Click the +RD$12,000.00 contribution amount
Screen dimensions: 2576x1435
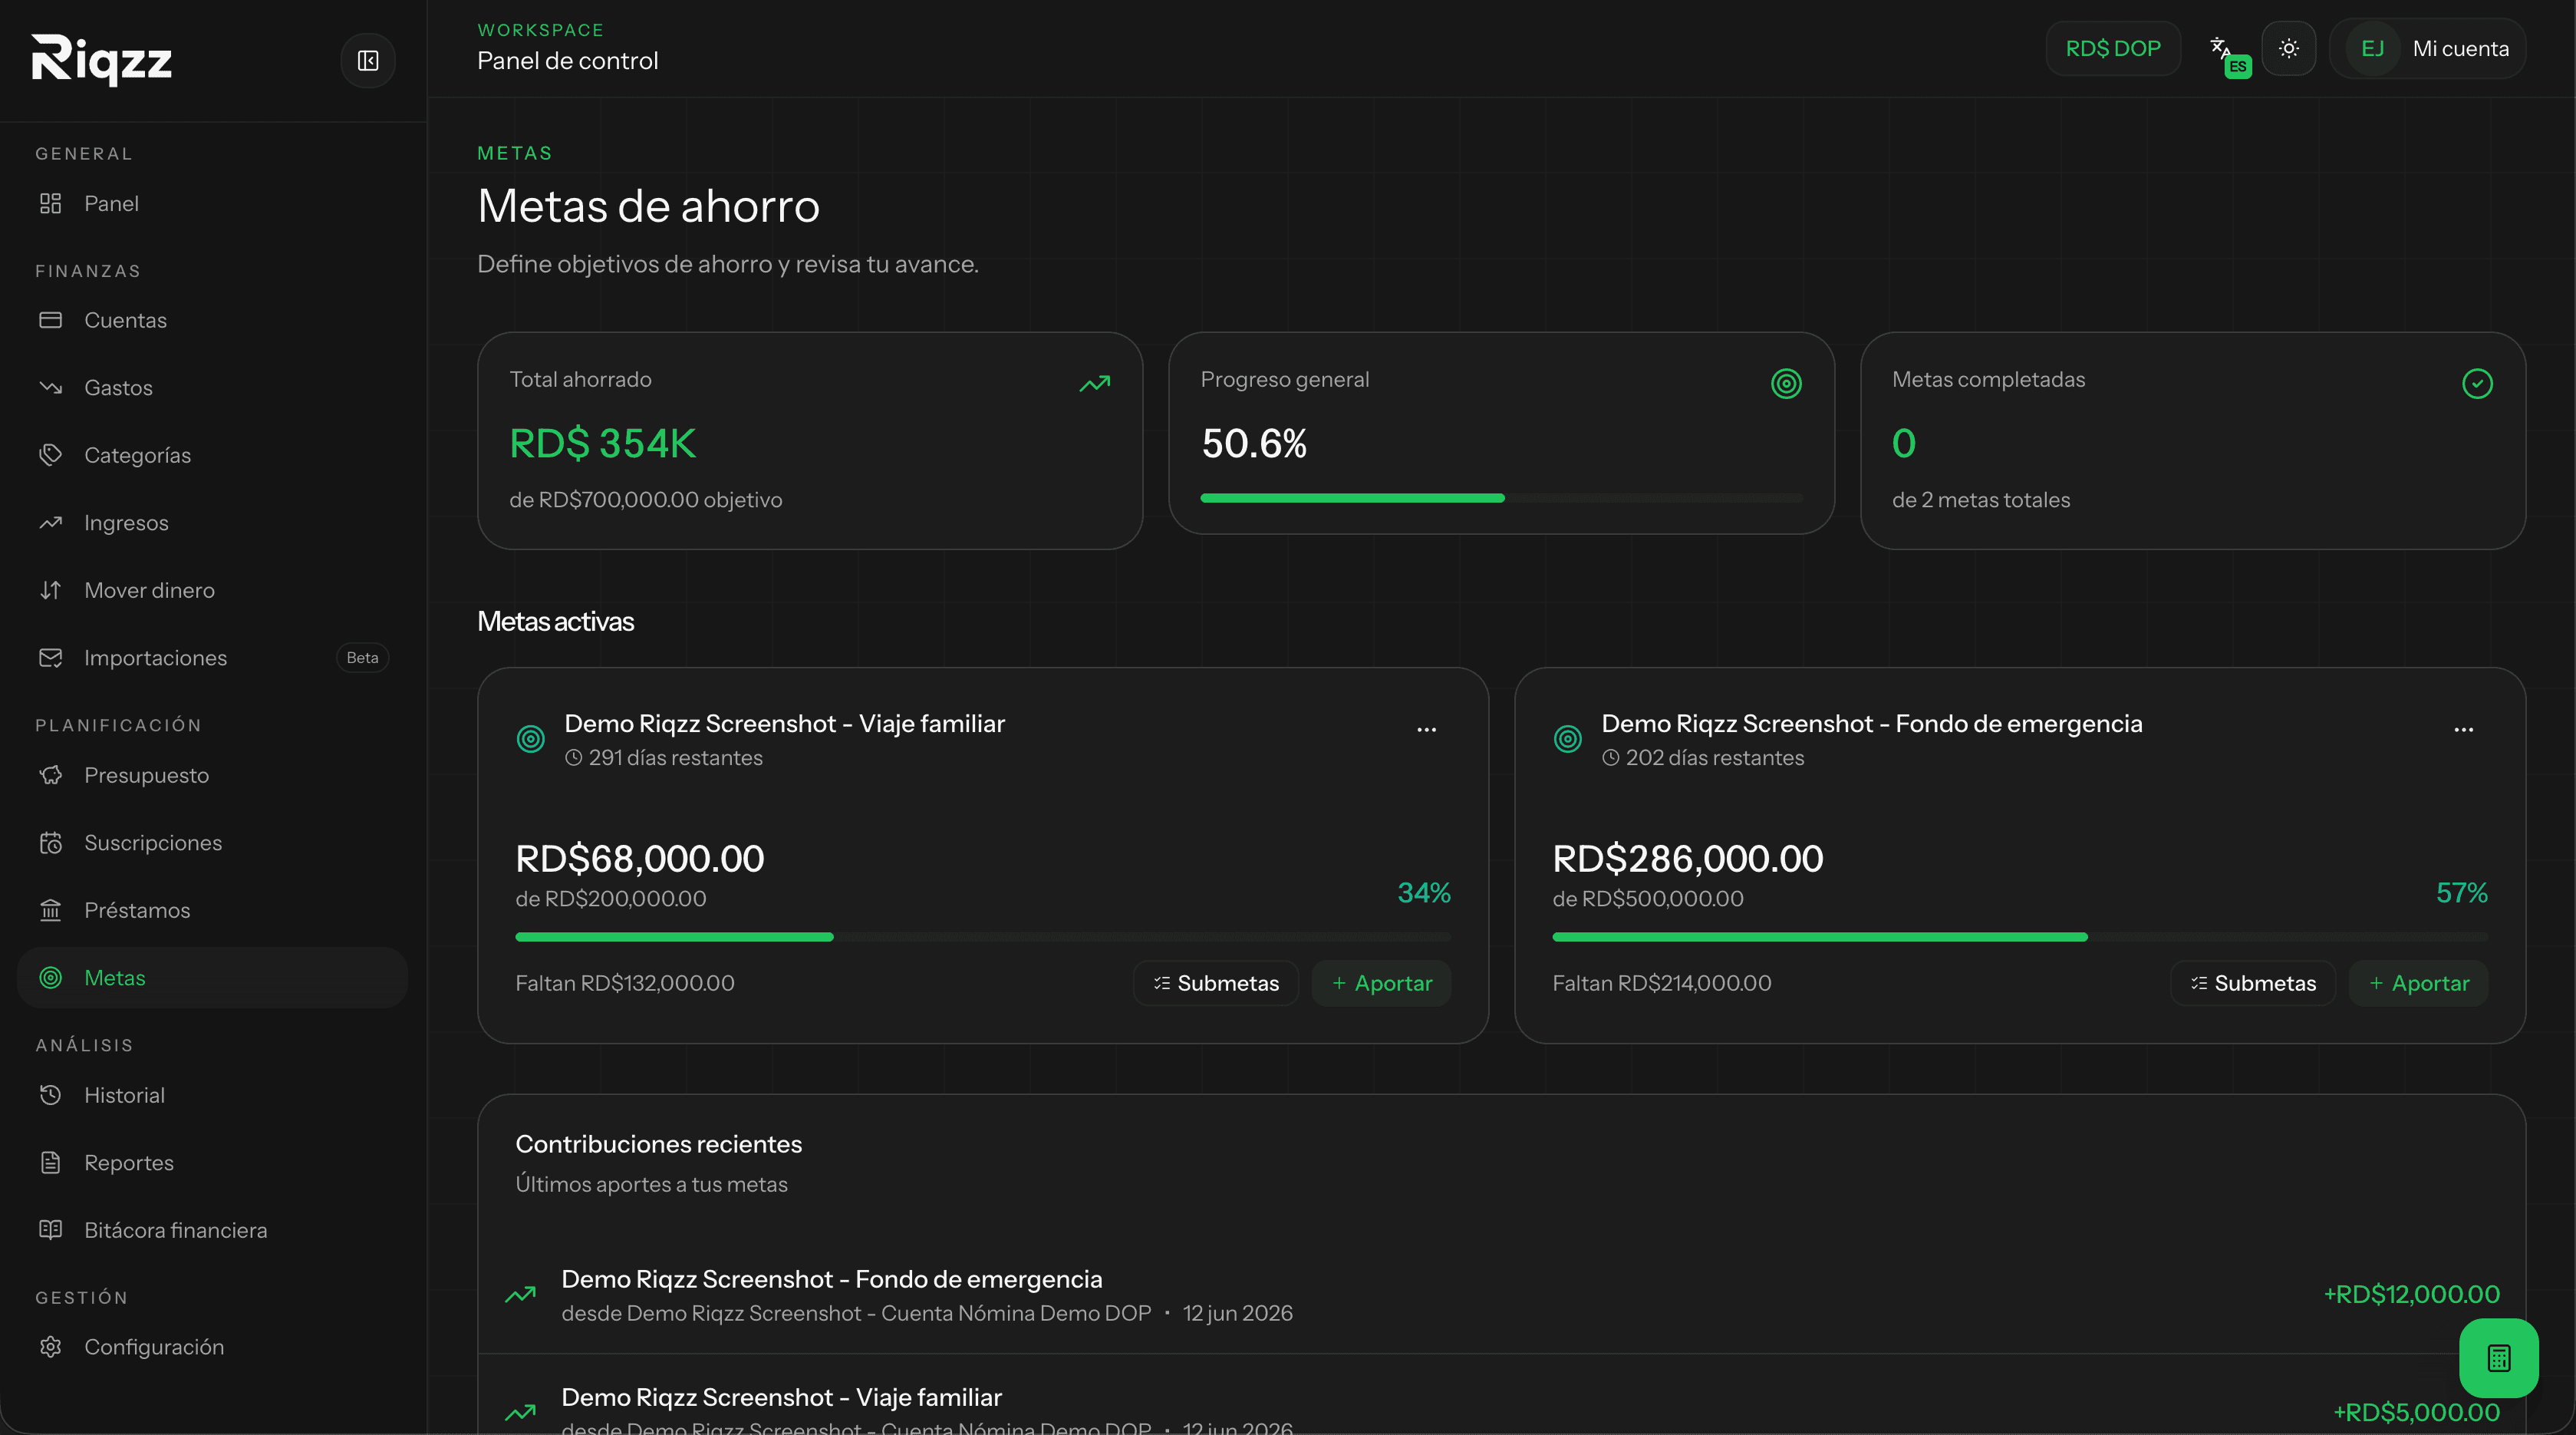[x=2412, y=1295]
